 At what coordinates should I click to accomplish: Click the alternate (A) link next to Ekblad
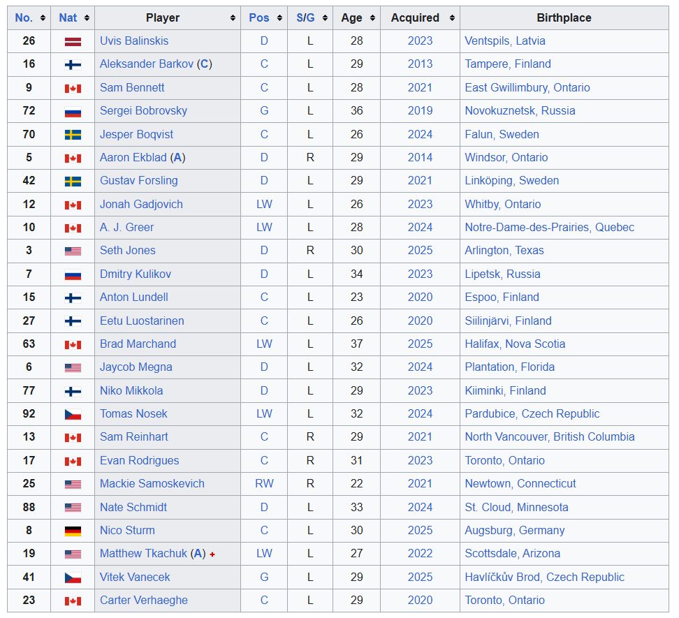coord(177,158)
